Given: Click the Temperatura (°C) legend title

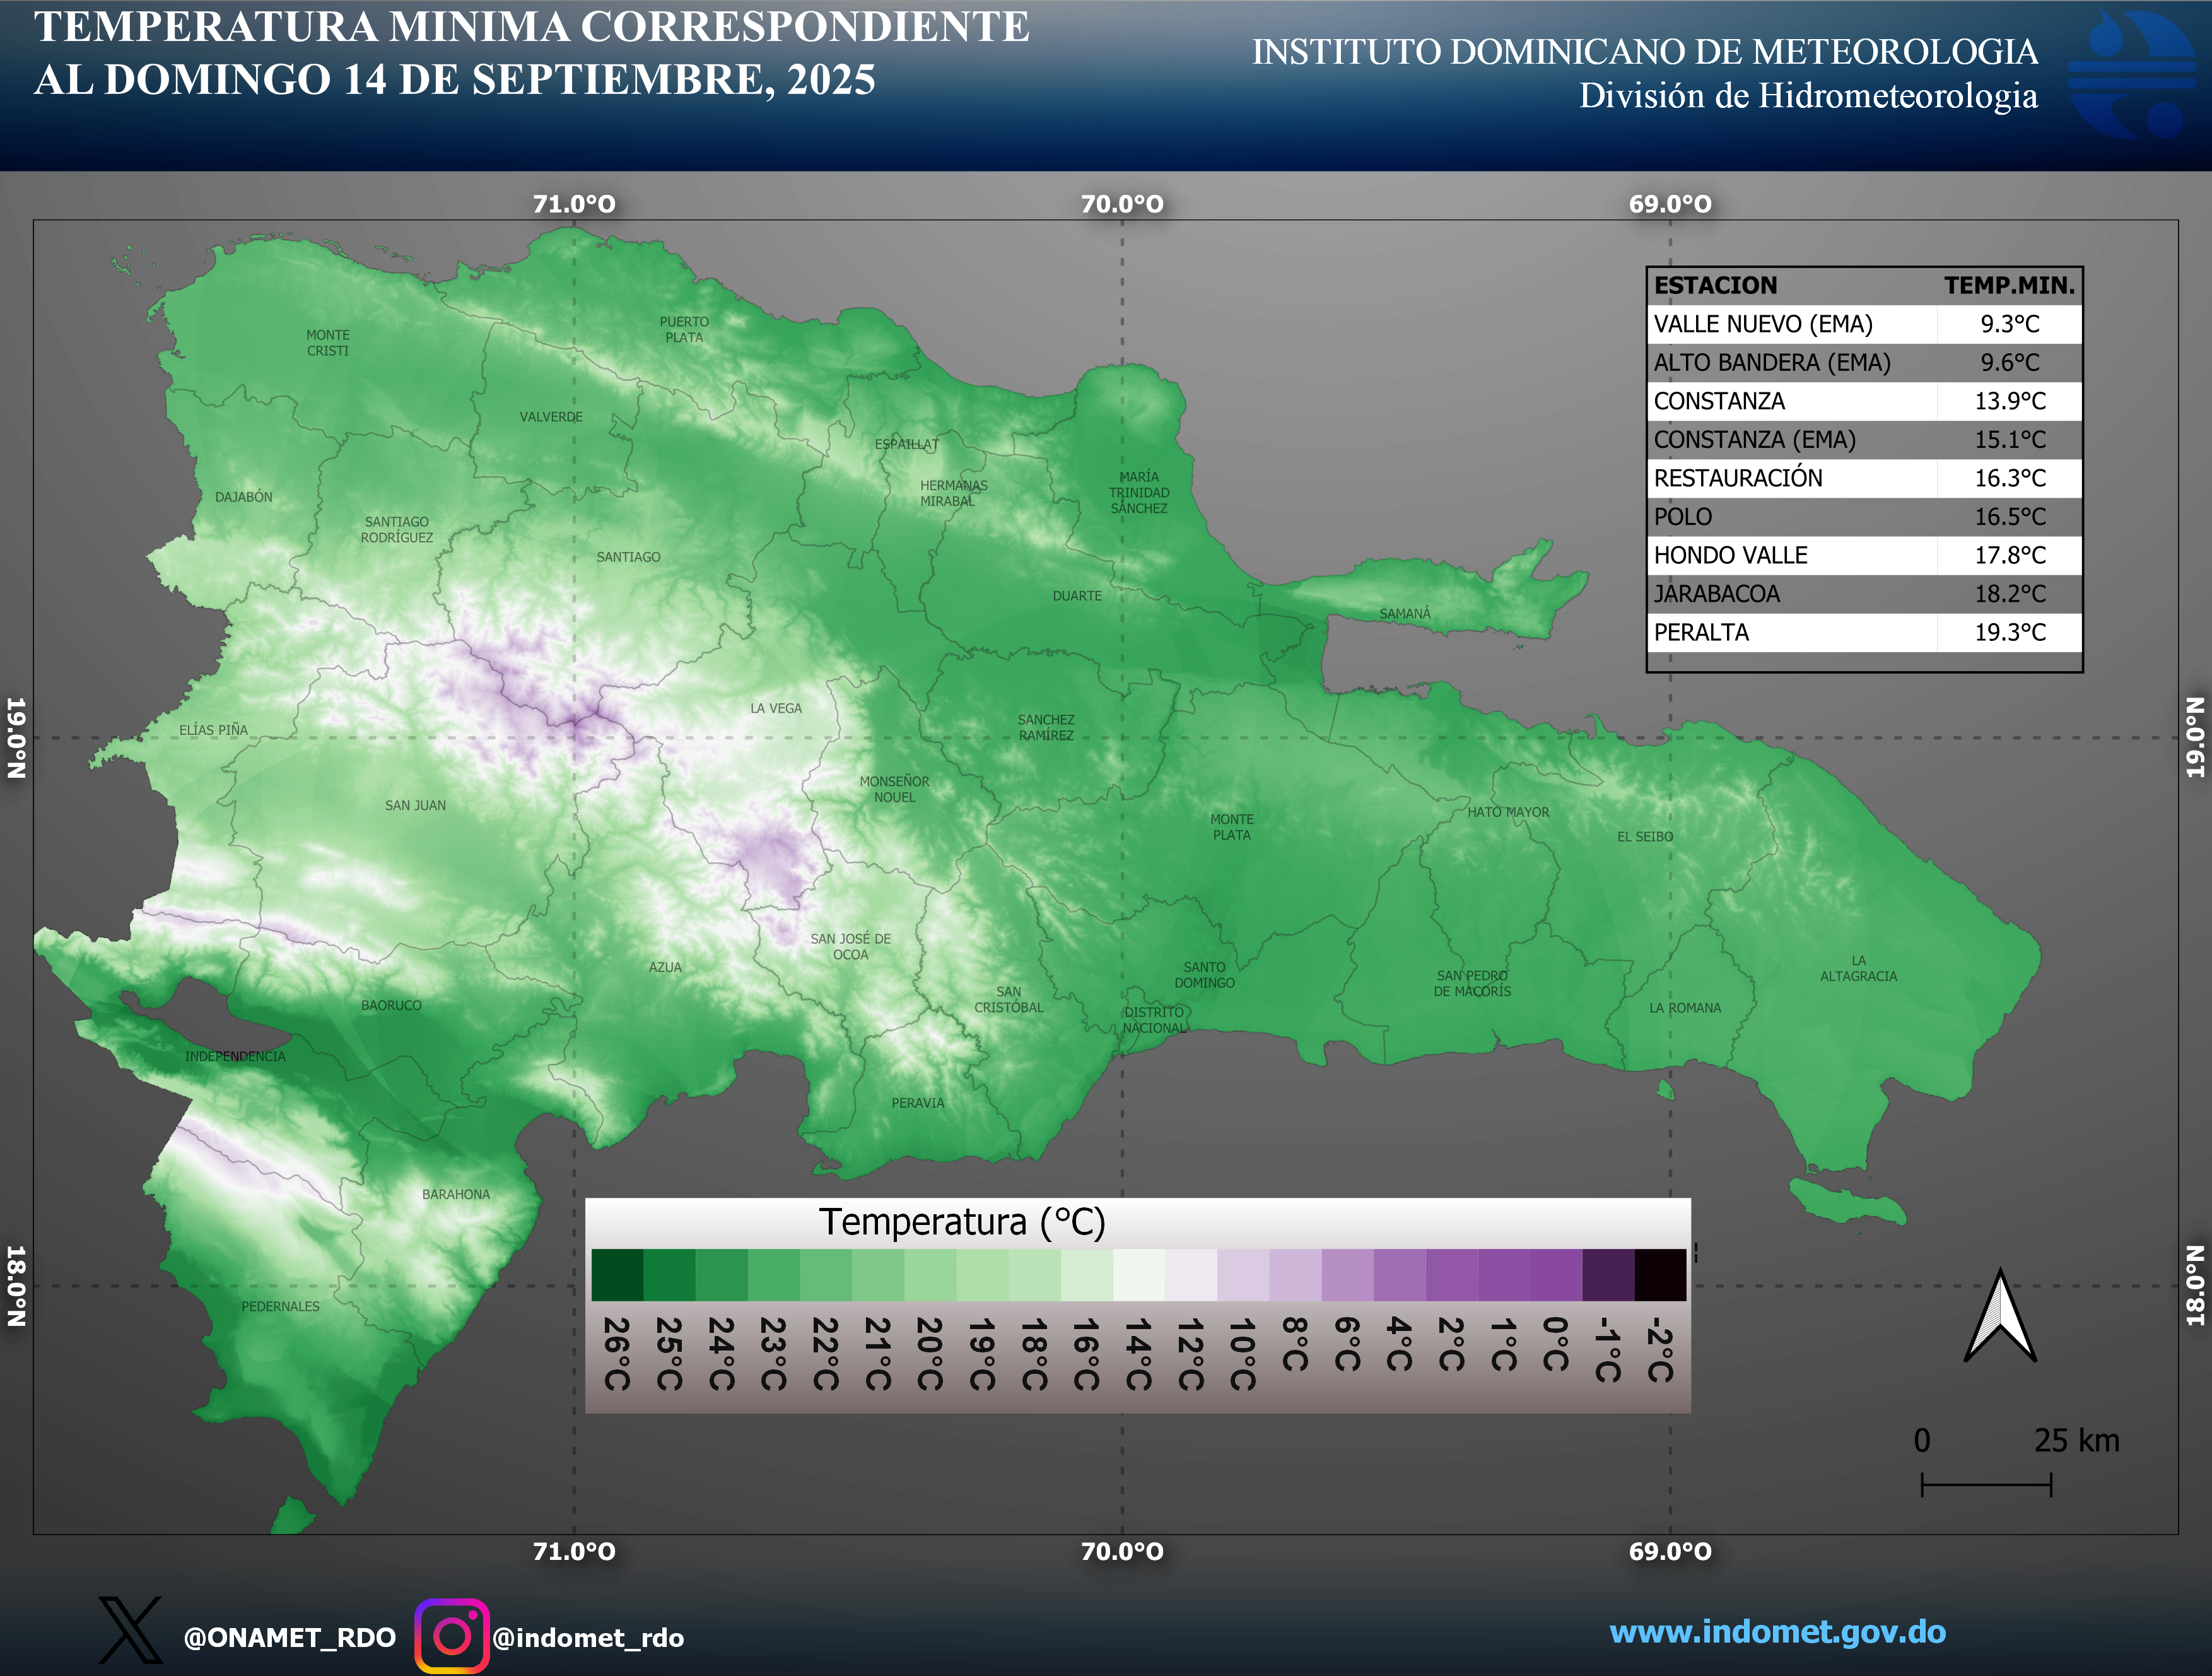Looking at the screenshot, I should click(962, 1223).
